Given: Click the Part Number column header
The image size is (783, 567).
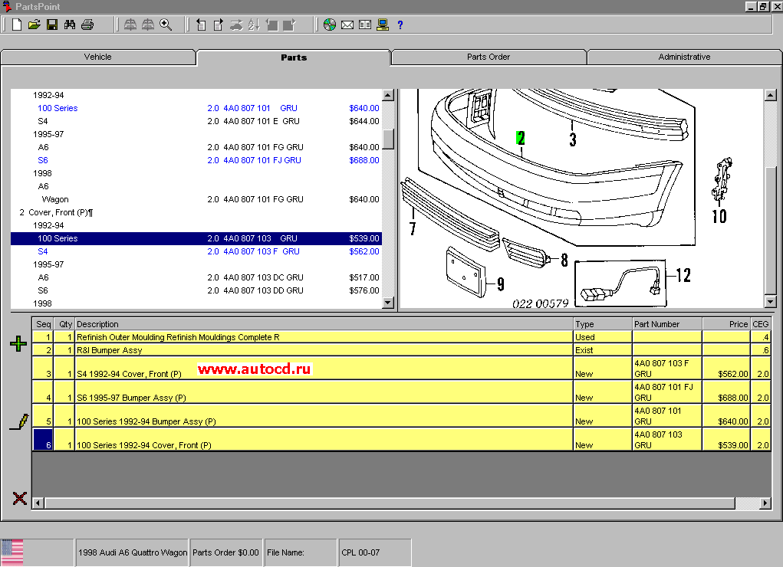Looking at the screenshot, I should 667,324.
